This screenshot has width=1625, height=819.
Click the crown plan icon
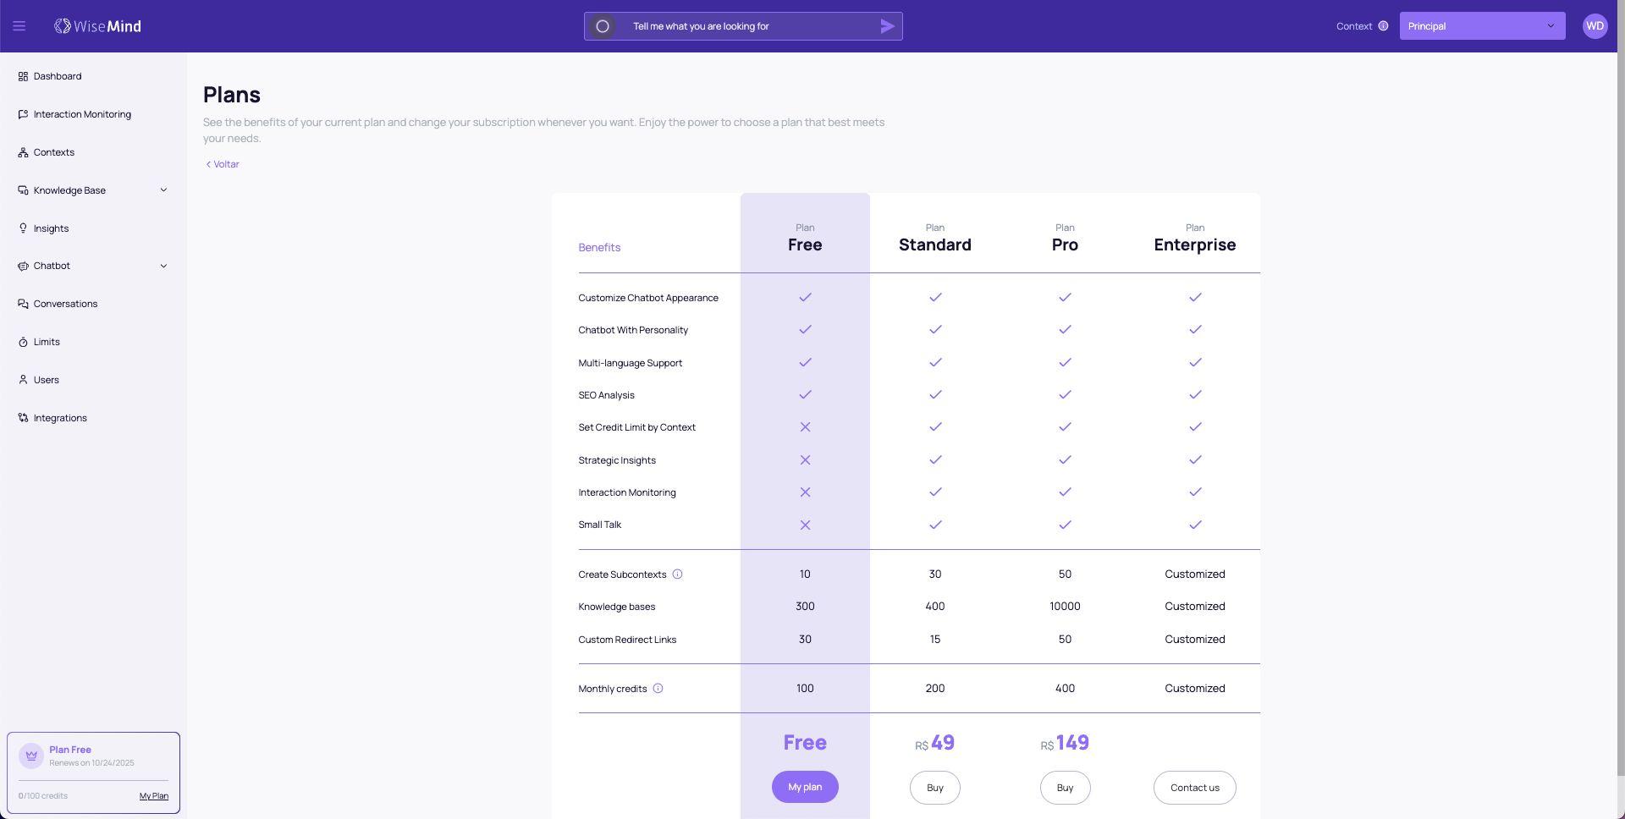point(31,756)
